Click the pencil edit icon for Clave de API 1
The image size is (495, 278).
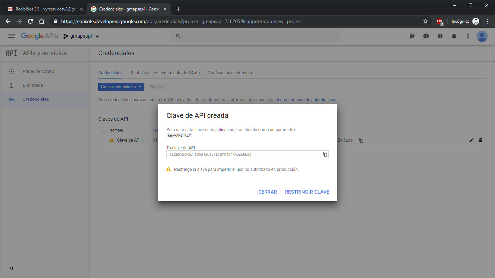pos(471,140)
